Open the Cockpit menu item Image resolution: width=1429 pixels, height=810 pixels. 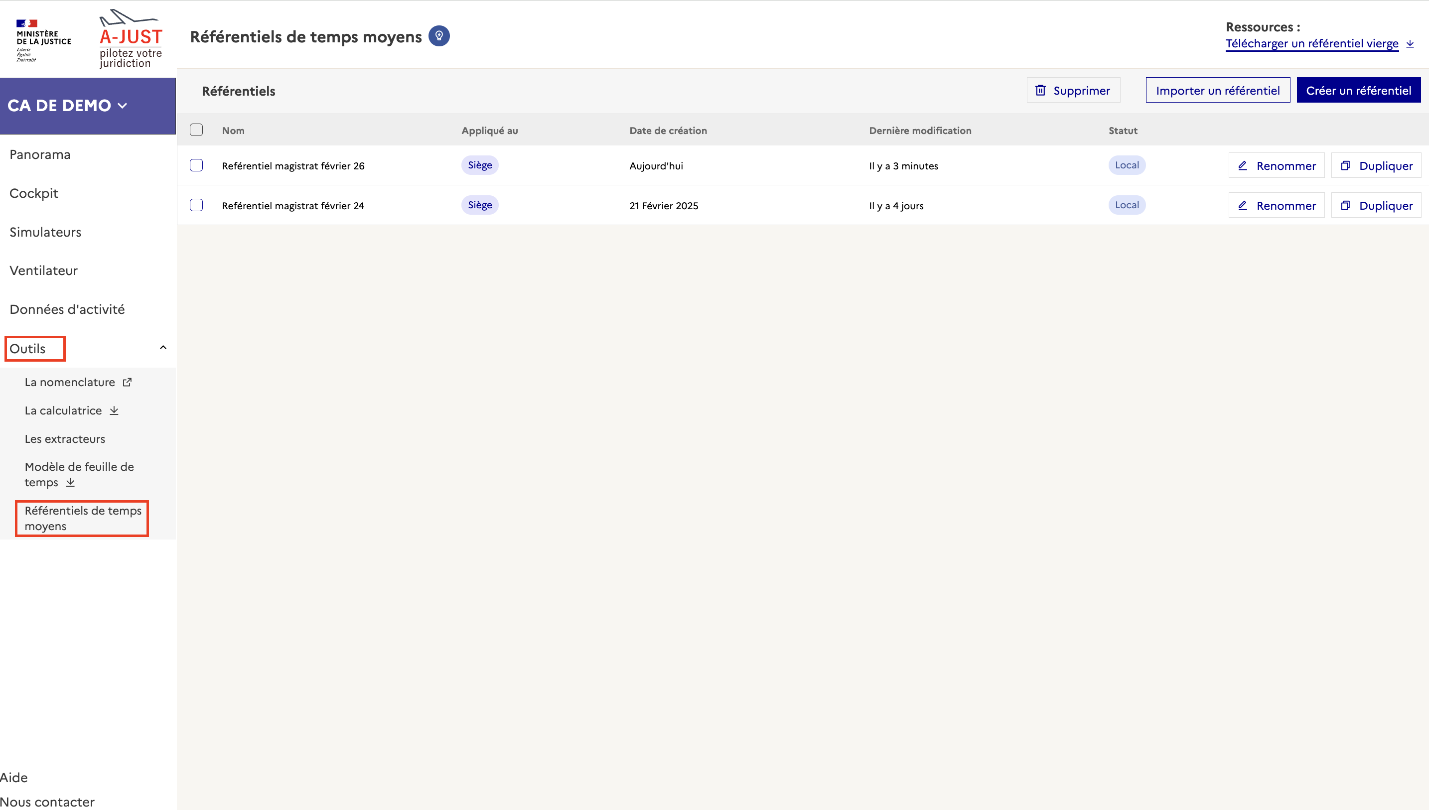click(34, 193)
